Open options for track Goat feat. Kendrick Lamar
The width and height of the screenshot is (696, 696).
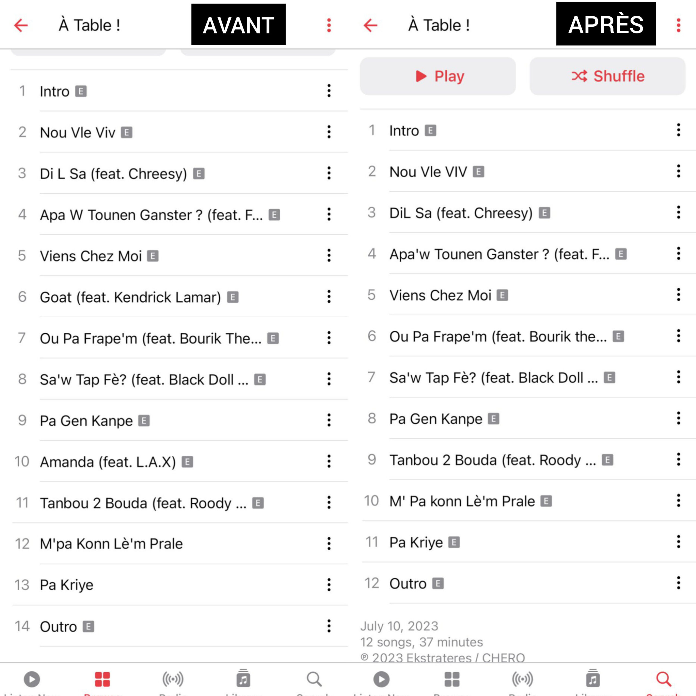tap(329, 296)
